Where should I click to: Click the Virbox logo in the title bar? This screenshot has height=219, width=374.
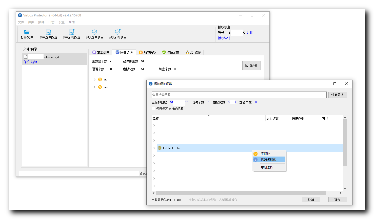[20, 15]
